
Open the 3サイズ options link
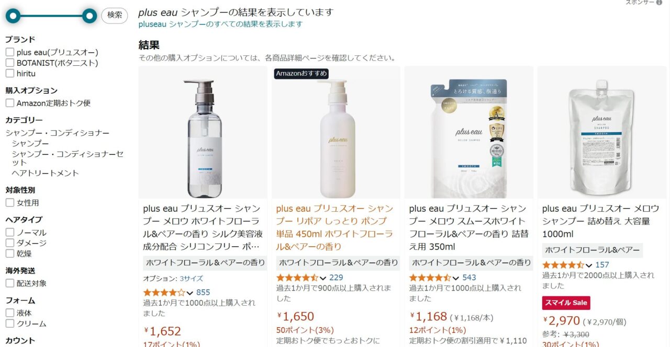click(192, 279)
